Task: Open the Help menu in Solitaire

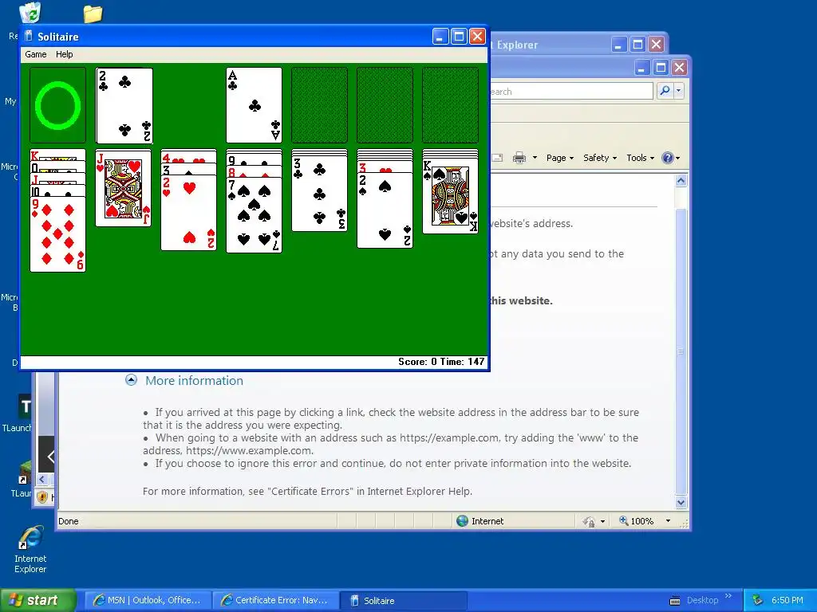Action: tap(64, 54)
